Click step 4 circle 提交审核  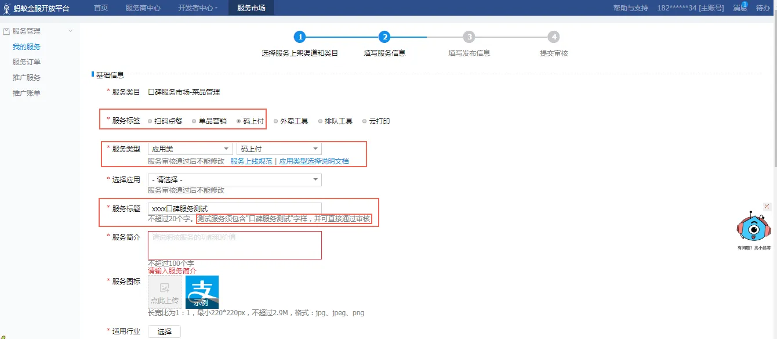pos(554,37)
